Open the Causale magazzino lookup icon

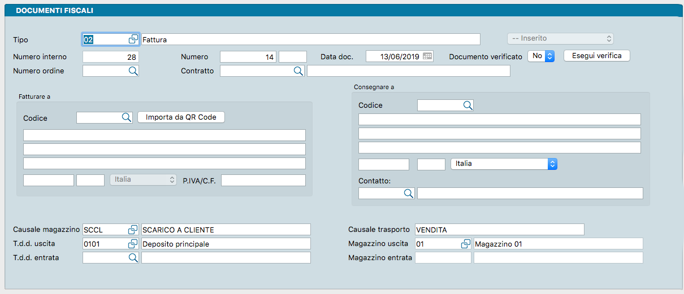133,230
